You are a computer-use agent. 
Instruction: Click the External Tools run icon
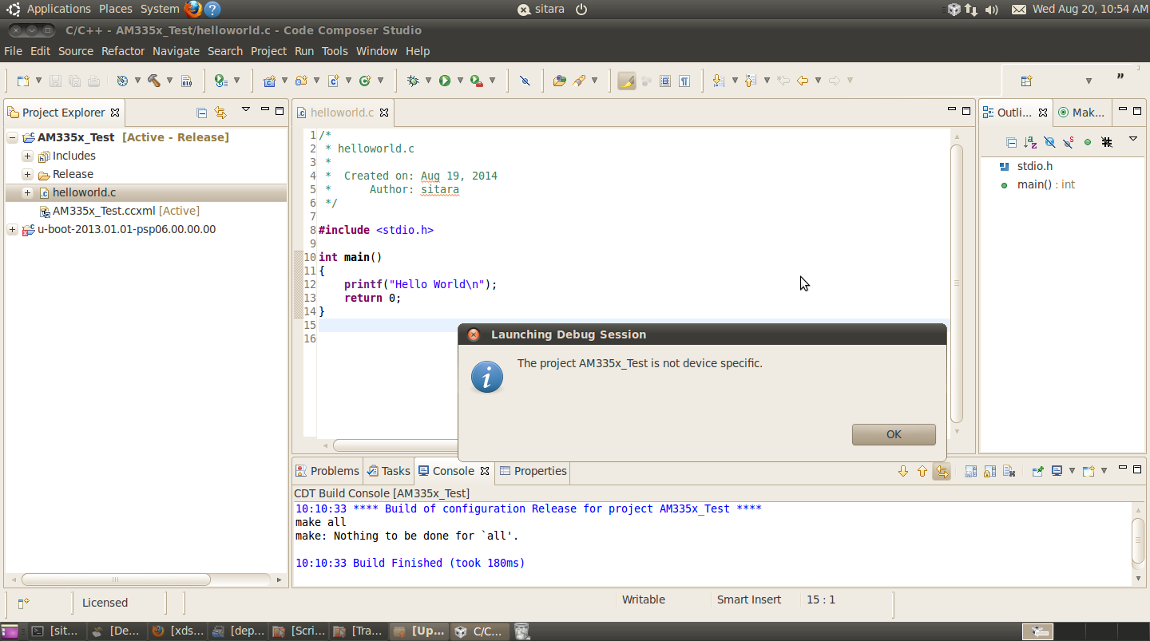(477, 81)
